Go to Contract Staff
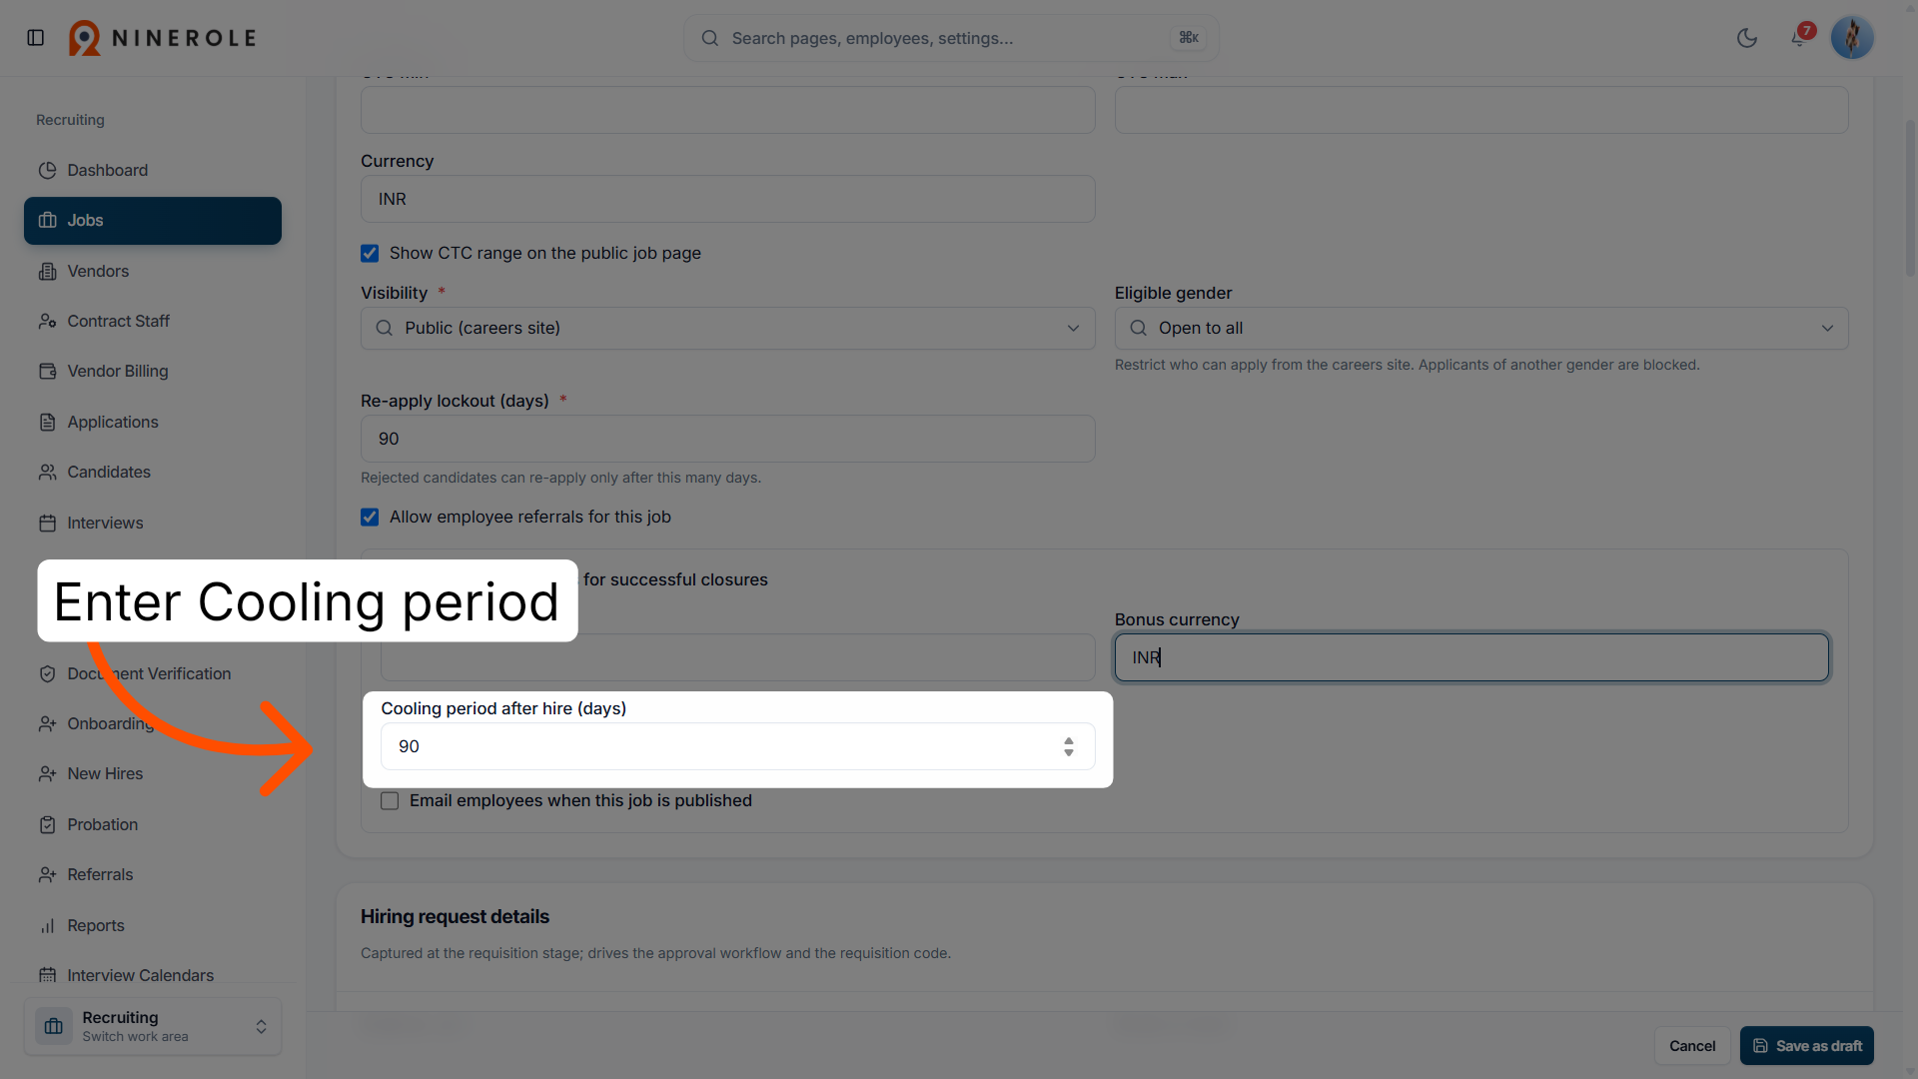1918x1079 pixels. tap(153, 321)
